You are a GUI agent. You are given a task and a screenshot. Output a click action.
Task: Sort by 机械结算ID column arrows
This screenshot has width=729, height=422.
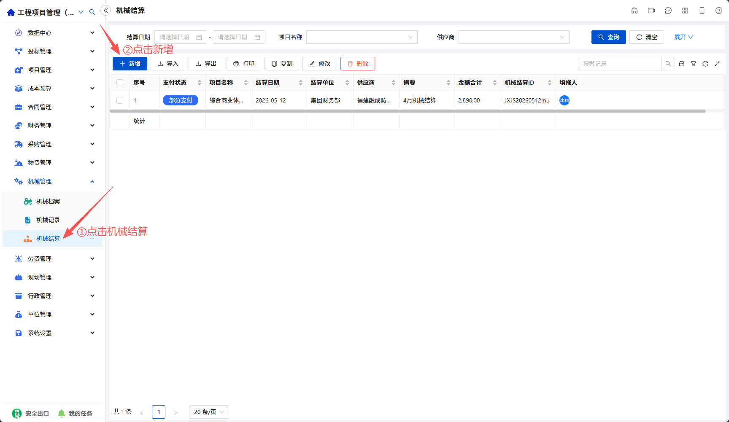tap(550, 83)
